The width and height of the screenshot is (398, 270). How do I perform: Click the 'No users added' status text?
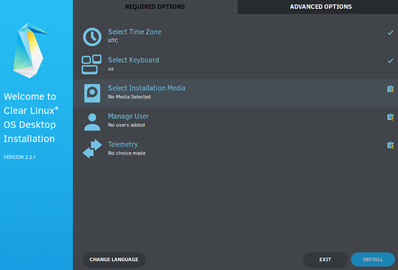click(x=127, y=125)
